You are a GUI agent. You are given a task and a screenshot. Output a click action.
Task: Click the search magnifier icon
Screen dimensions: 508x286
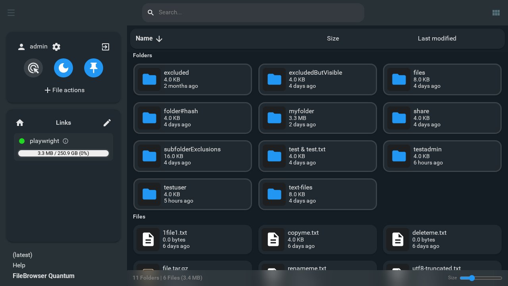point(151,13)
